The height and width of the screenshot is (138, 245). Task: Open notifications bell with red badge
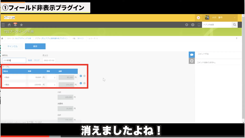(x=15, y=24)
